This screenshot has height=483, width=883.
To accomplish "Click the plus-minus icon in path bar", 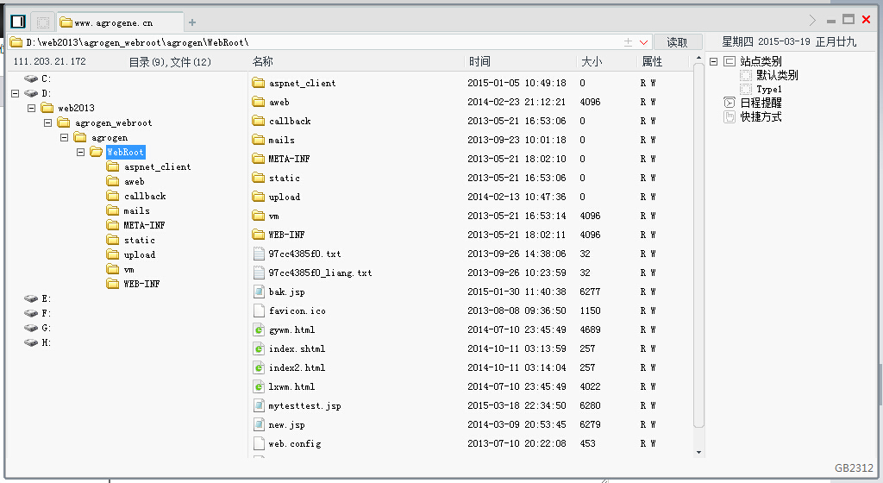I will (628, 42).
